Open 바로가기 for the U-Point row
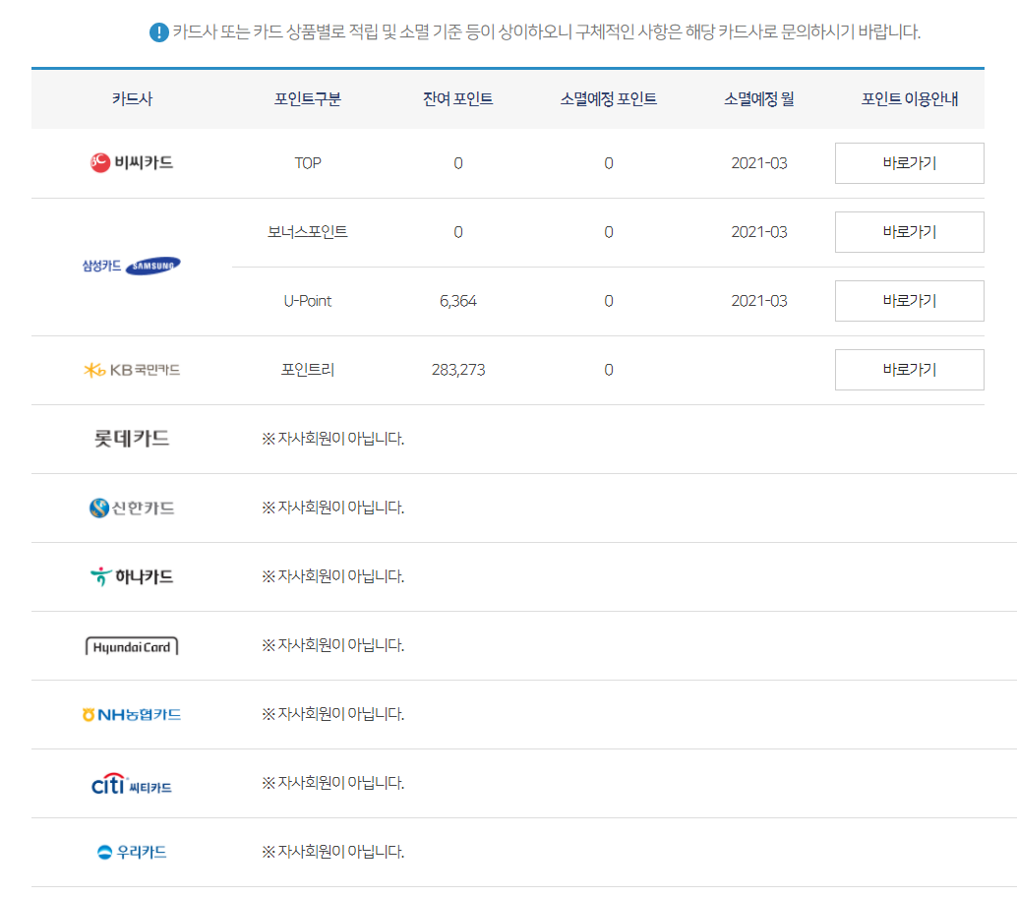 click(908, 301)
